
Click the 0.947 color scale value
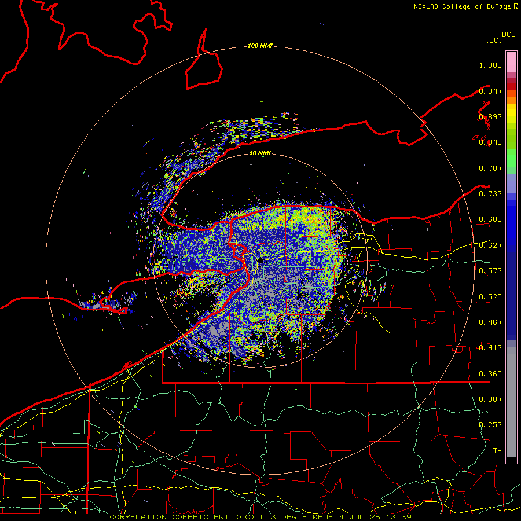coord(490,91)
